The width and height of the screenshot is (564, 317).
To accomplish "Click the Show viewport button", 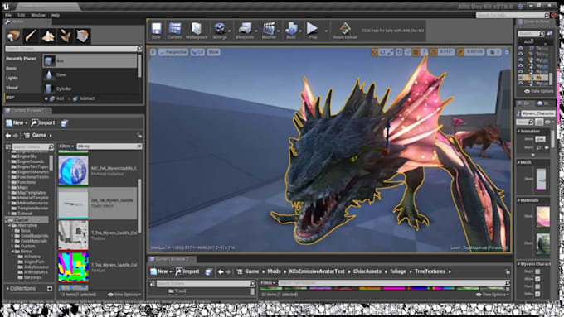I will 213,52.
